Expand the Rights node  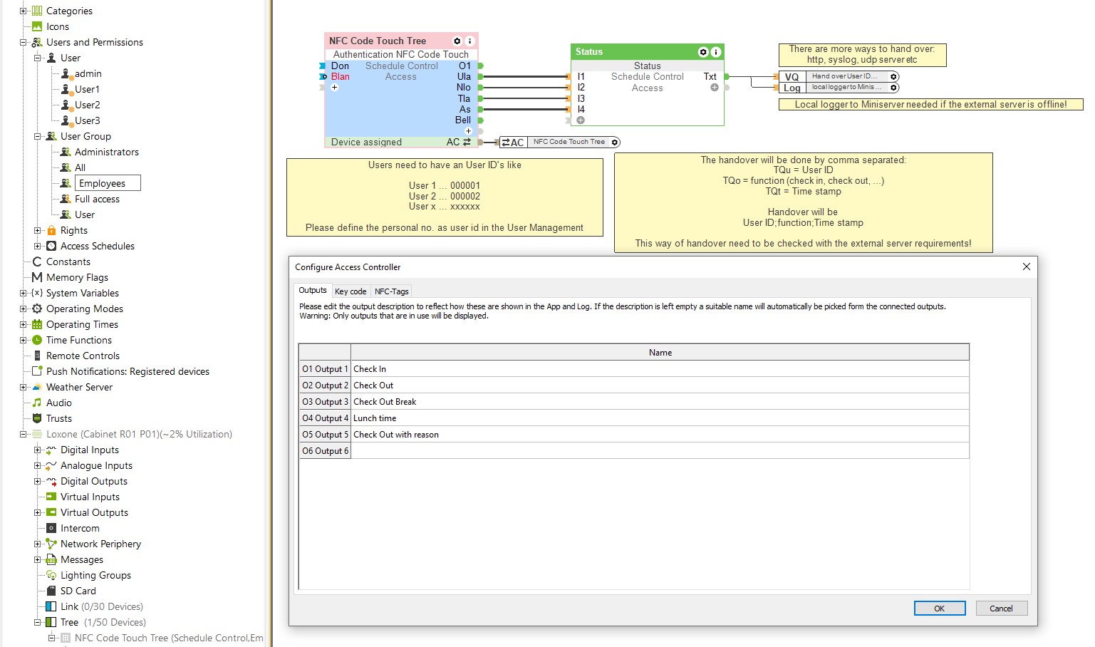[x=36, y=230]
